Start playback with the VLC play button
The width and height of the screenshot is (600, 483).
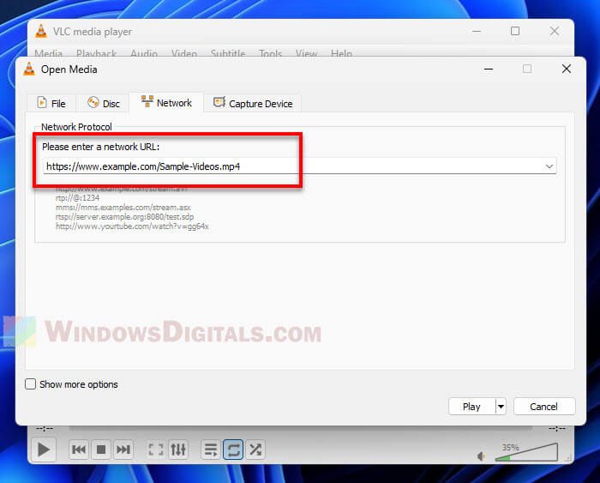pyautogui.click(x=43, y=450)
